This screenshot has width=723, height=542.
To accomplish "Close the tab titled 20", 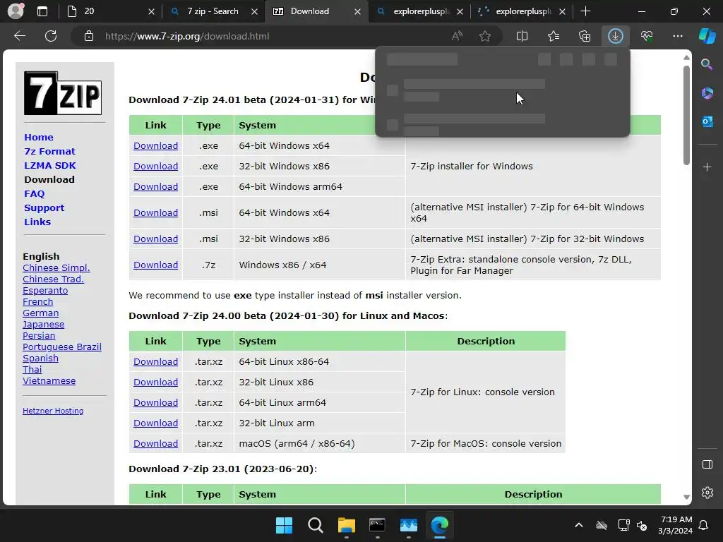I will click(151, 11).
